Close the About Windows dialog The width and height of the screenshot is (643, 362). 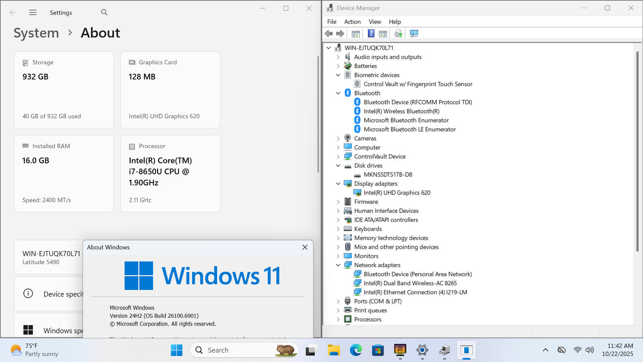click(x=305, y=247)
